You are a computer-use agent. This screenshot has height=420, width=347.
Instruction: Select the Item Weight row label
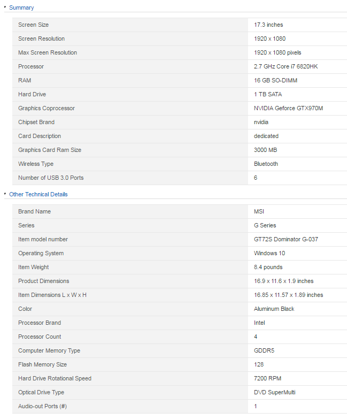tap(34, 267)
